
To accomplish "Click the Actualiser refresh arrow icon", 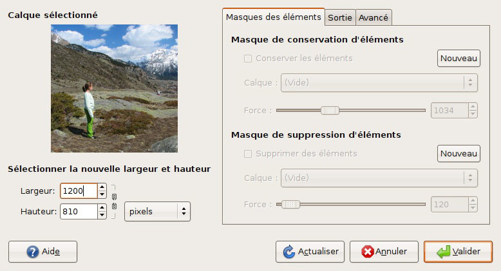I will tap(289, 252).
